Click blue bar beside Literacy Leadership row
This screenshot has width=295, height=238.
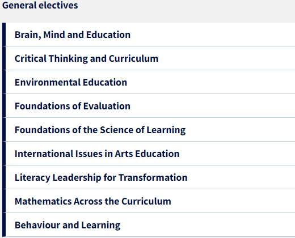point(4,177)
